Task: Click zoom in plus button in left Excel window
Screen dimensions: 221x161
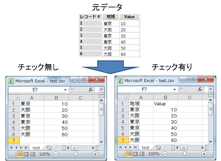Action: 95,154
